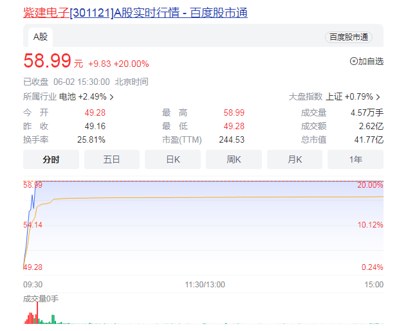Image resolution: width=417 pixels, height=331 pixels.
Task: Click the 加自选 plus icon
Action: coord(353,61)
